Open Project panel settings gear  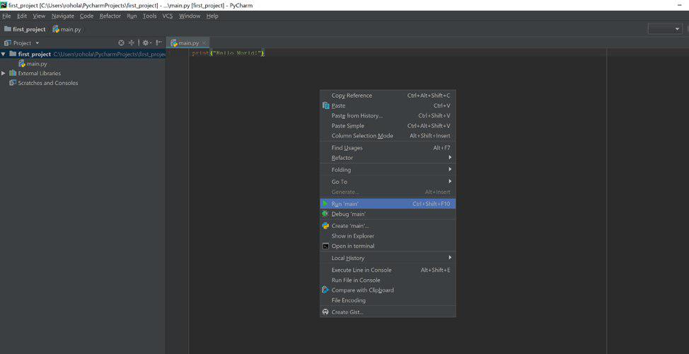pyautogui.click(x=145, y=42)
